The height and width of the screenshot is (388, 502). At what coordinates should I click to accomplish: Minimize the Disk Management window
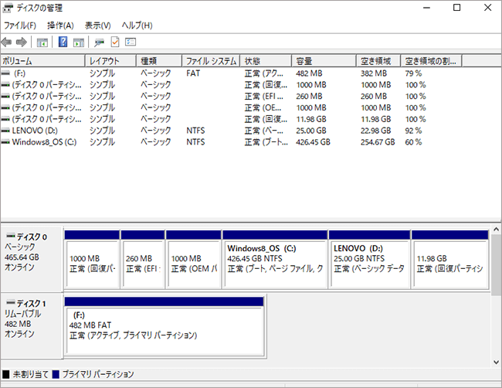[426, 8]
